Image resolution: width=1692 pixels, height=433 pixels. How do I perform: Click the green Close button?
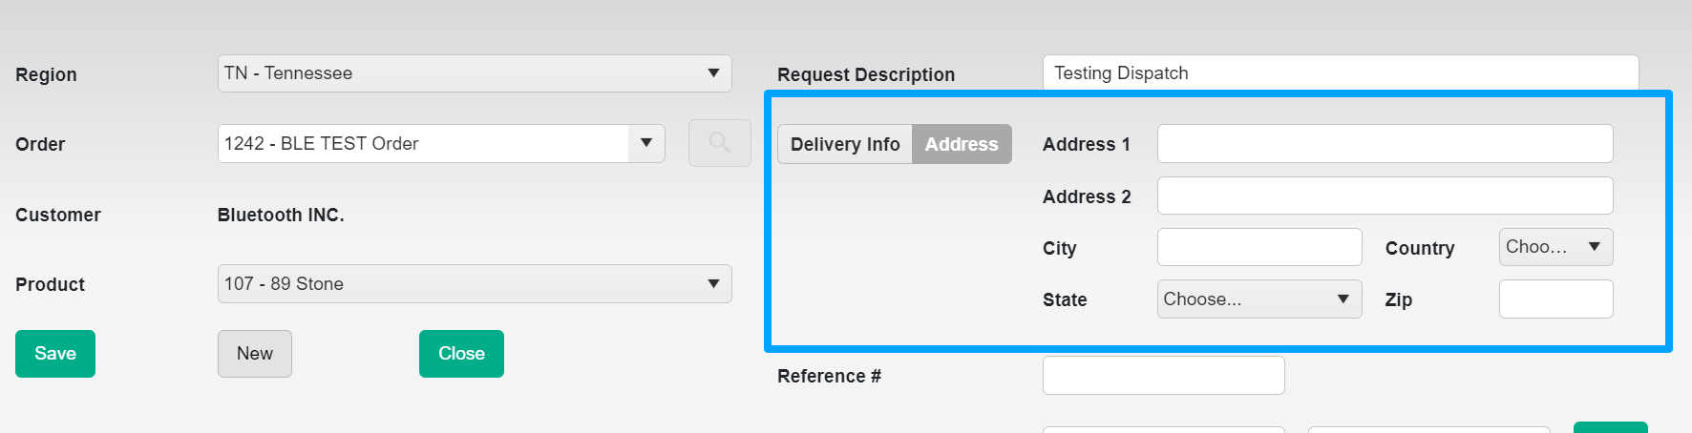point(461,354)
